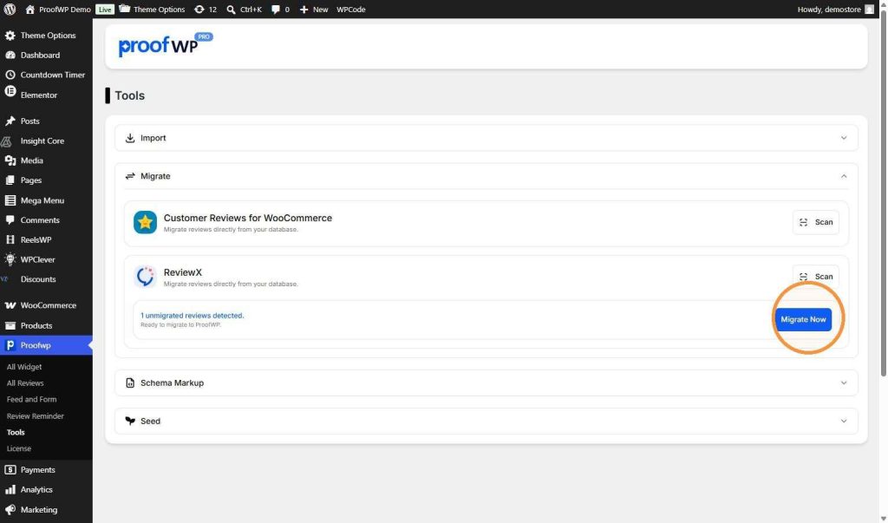The width and height of the screenshot is (888, 523).
Task: Open Feed and Form submenu item
Action: (31, 400)
